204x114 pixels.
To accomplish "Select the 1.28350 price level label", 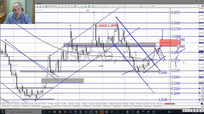I will [x=176, y=23].
